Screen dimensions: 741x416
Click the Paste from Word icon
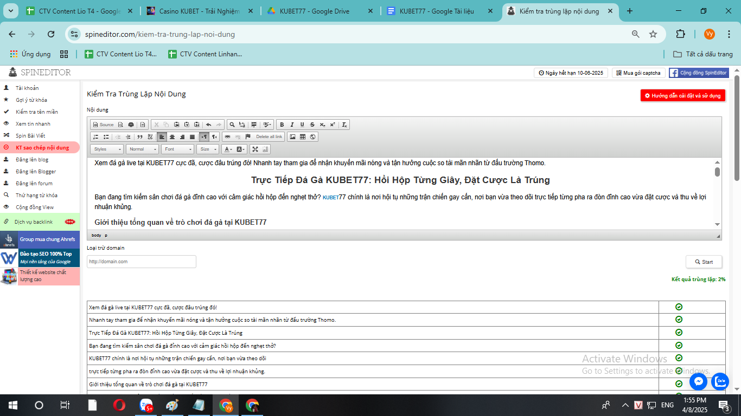[197, 125]
